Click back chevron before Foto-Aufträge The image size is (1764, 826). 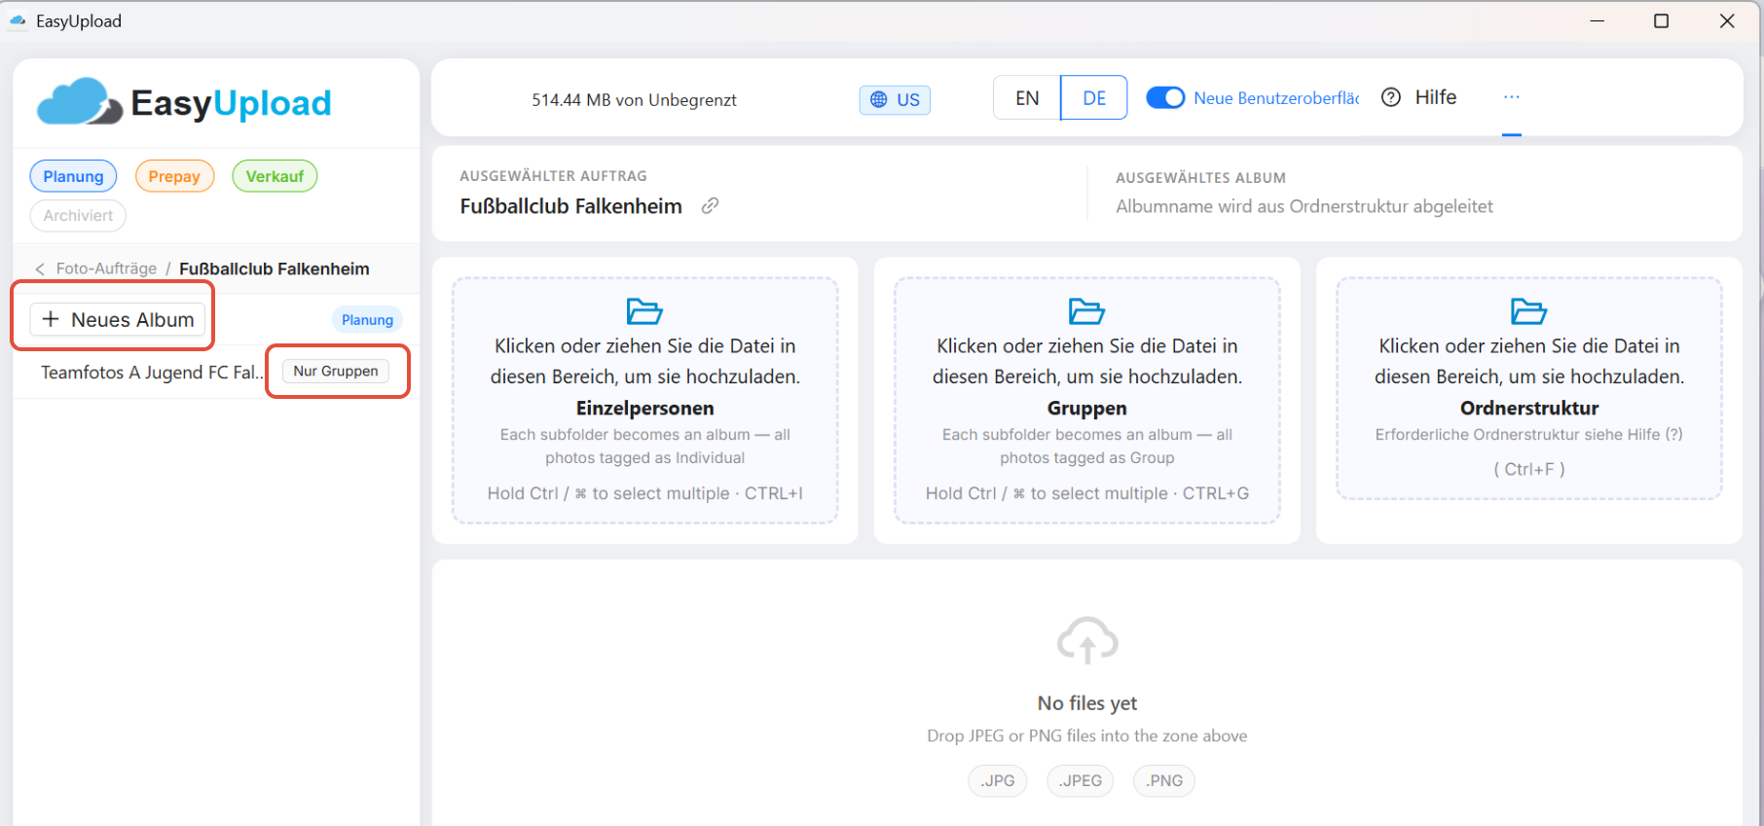pos(40,269)
